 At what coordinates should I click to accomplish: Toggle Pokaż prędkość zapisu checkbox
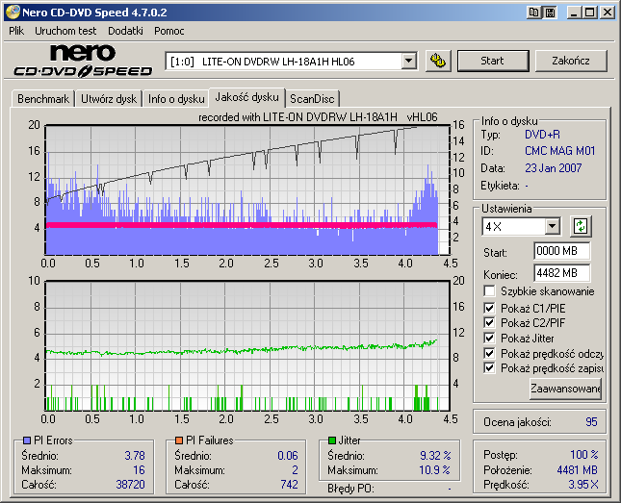[489, 368]
